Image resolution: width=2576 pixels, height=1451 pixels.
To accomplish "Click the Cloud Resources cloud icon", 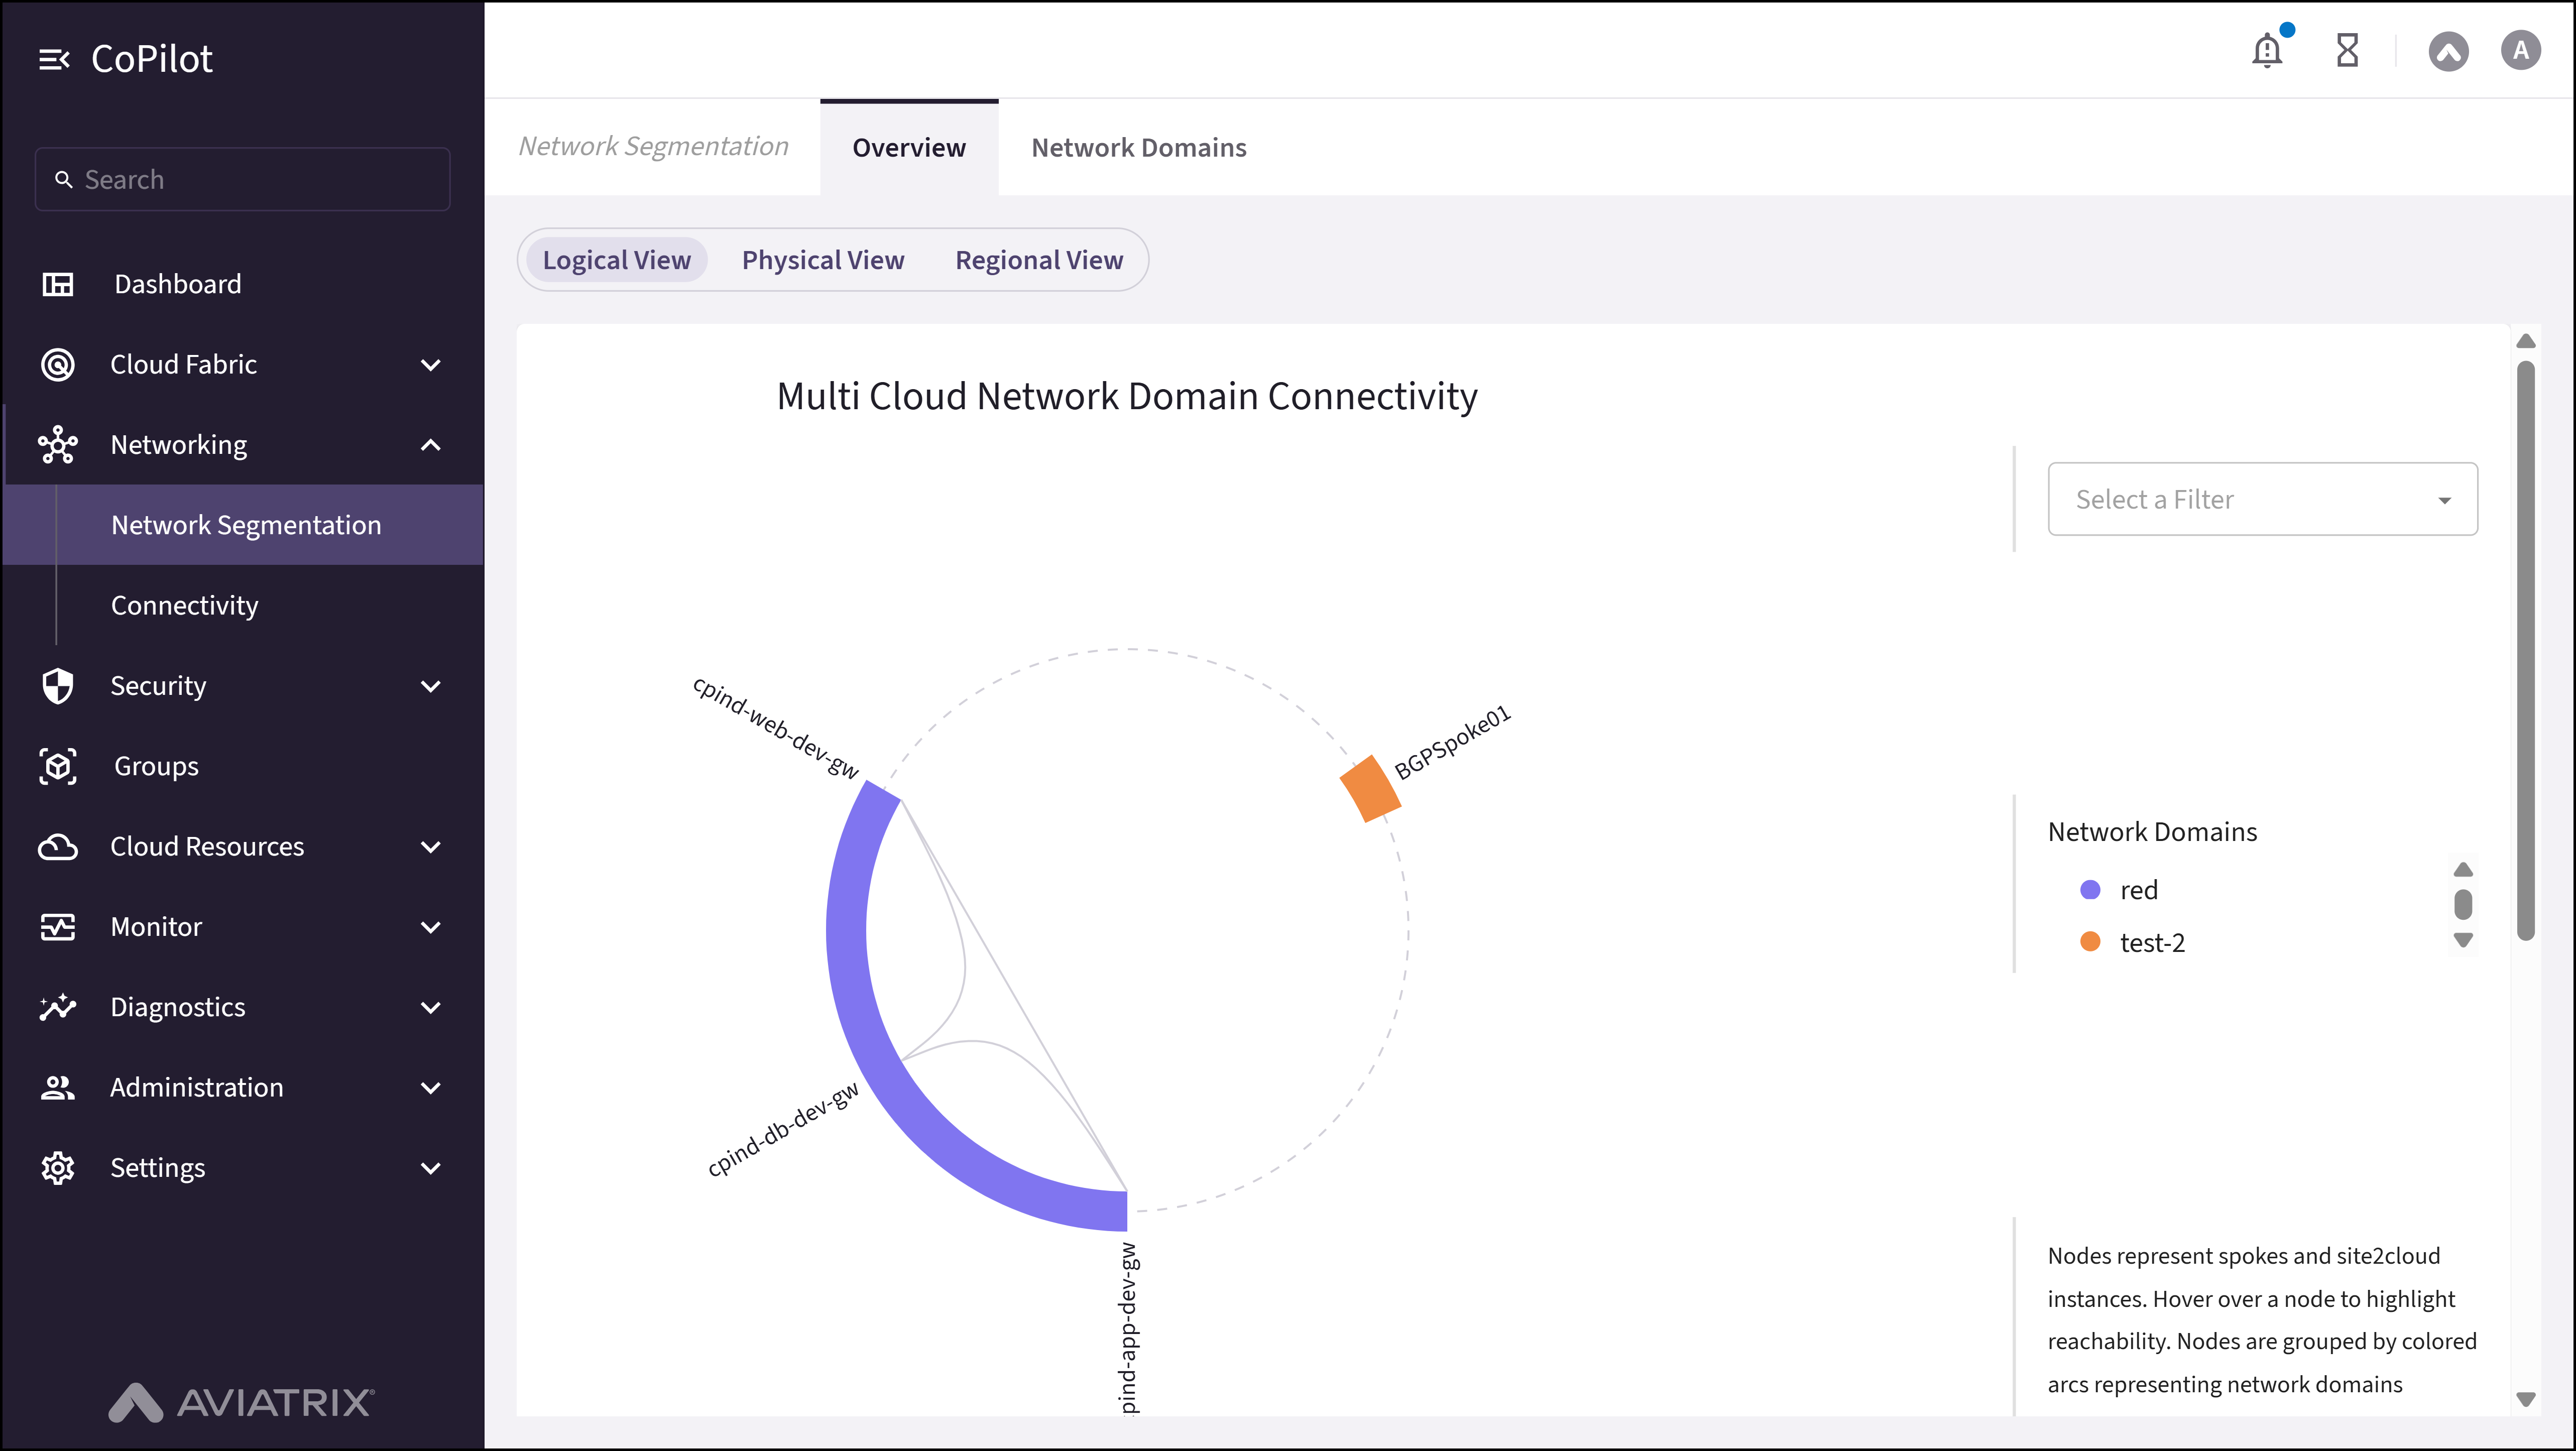I will (x=57, y=846).
